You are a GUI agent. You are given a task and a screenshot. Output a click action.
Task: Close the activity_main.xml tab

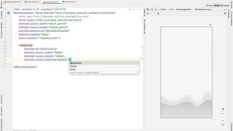[60, 2]
